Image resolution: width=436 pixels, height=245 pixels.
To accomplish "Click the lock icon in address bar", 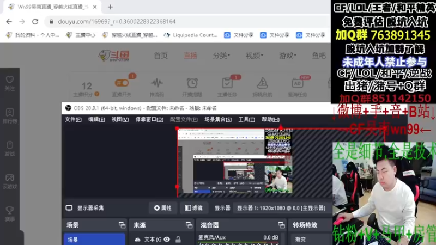I will pos(51,22).
